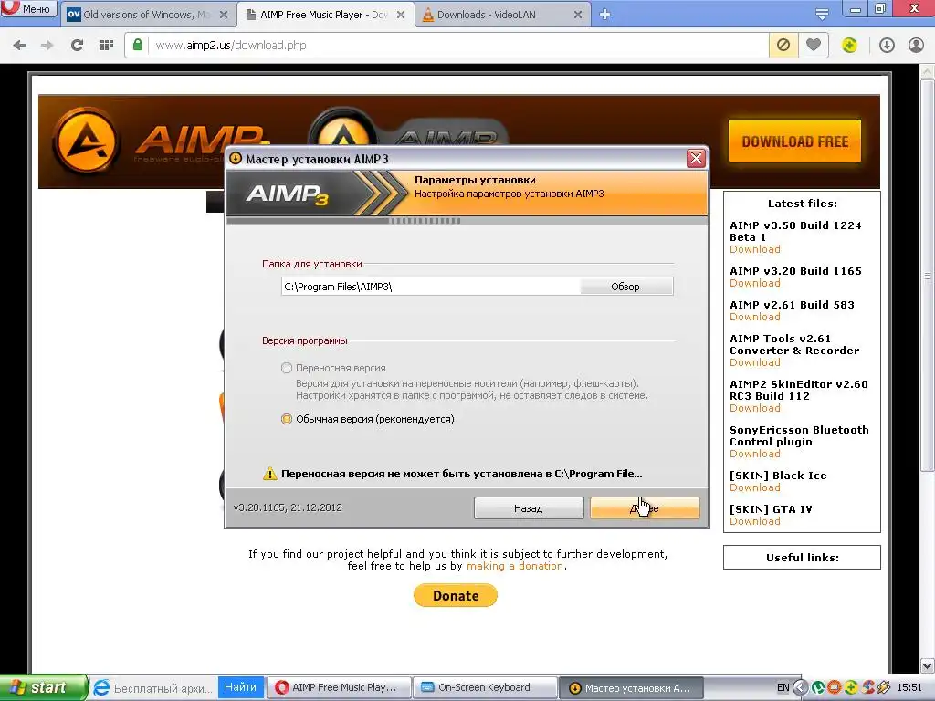Download AIMP v2.61 Build 583
The height and width of the screenshot is (701, 935).
coord(754,317)
